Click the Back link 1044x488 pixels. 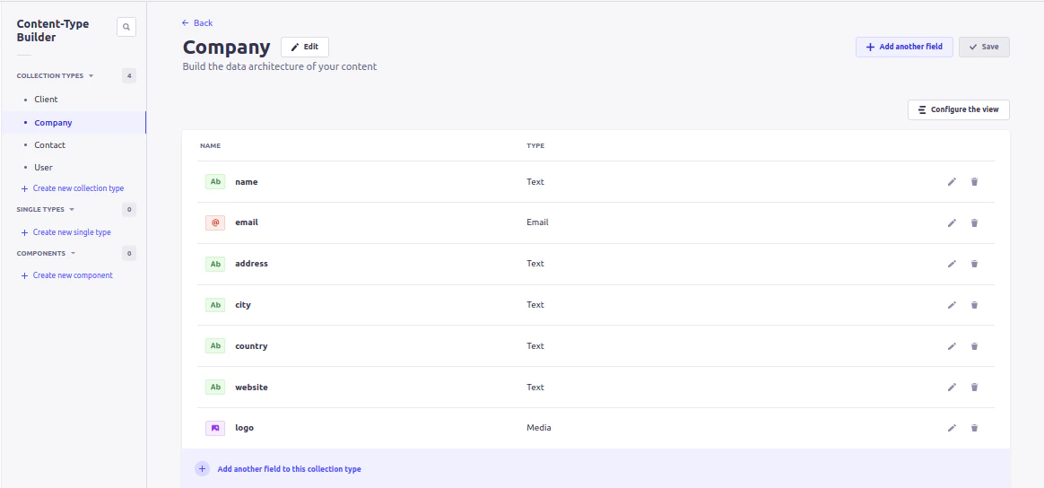(197, 23)
